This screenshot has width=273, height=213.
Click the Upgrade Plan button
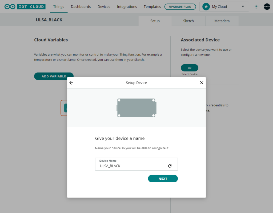[180, 7]
